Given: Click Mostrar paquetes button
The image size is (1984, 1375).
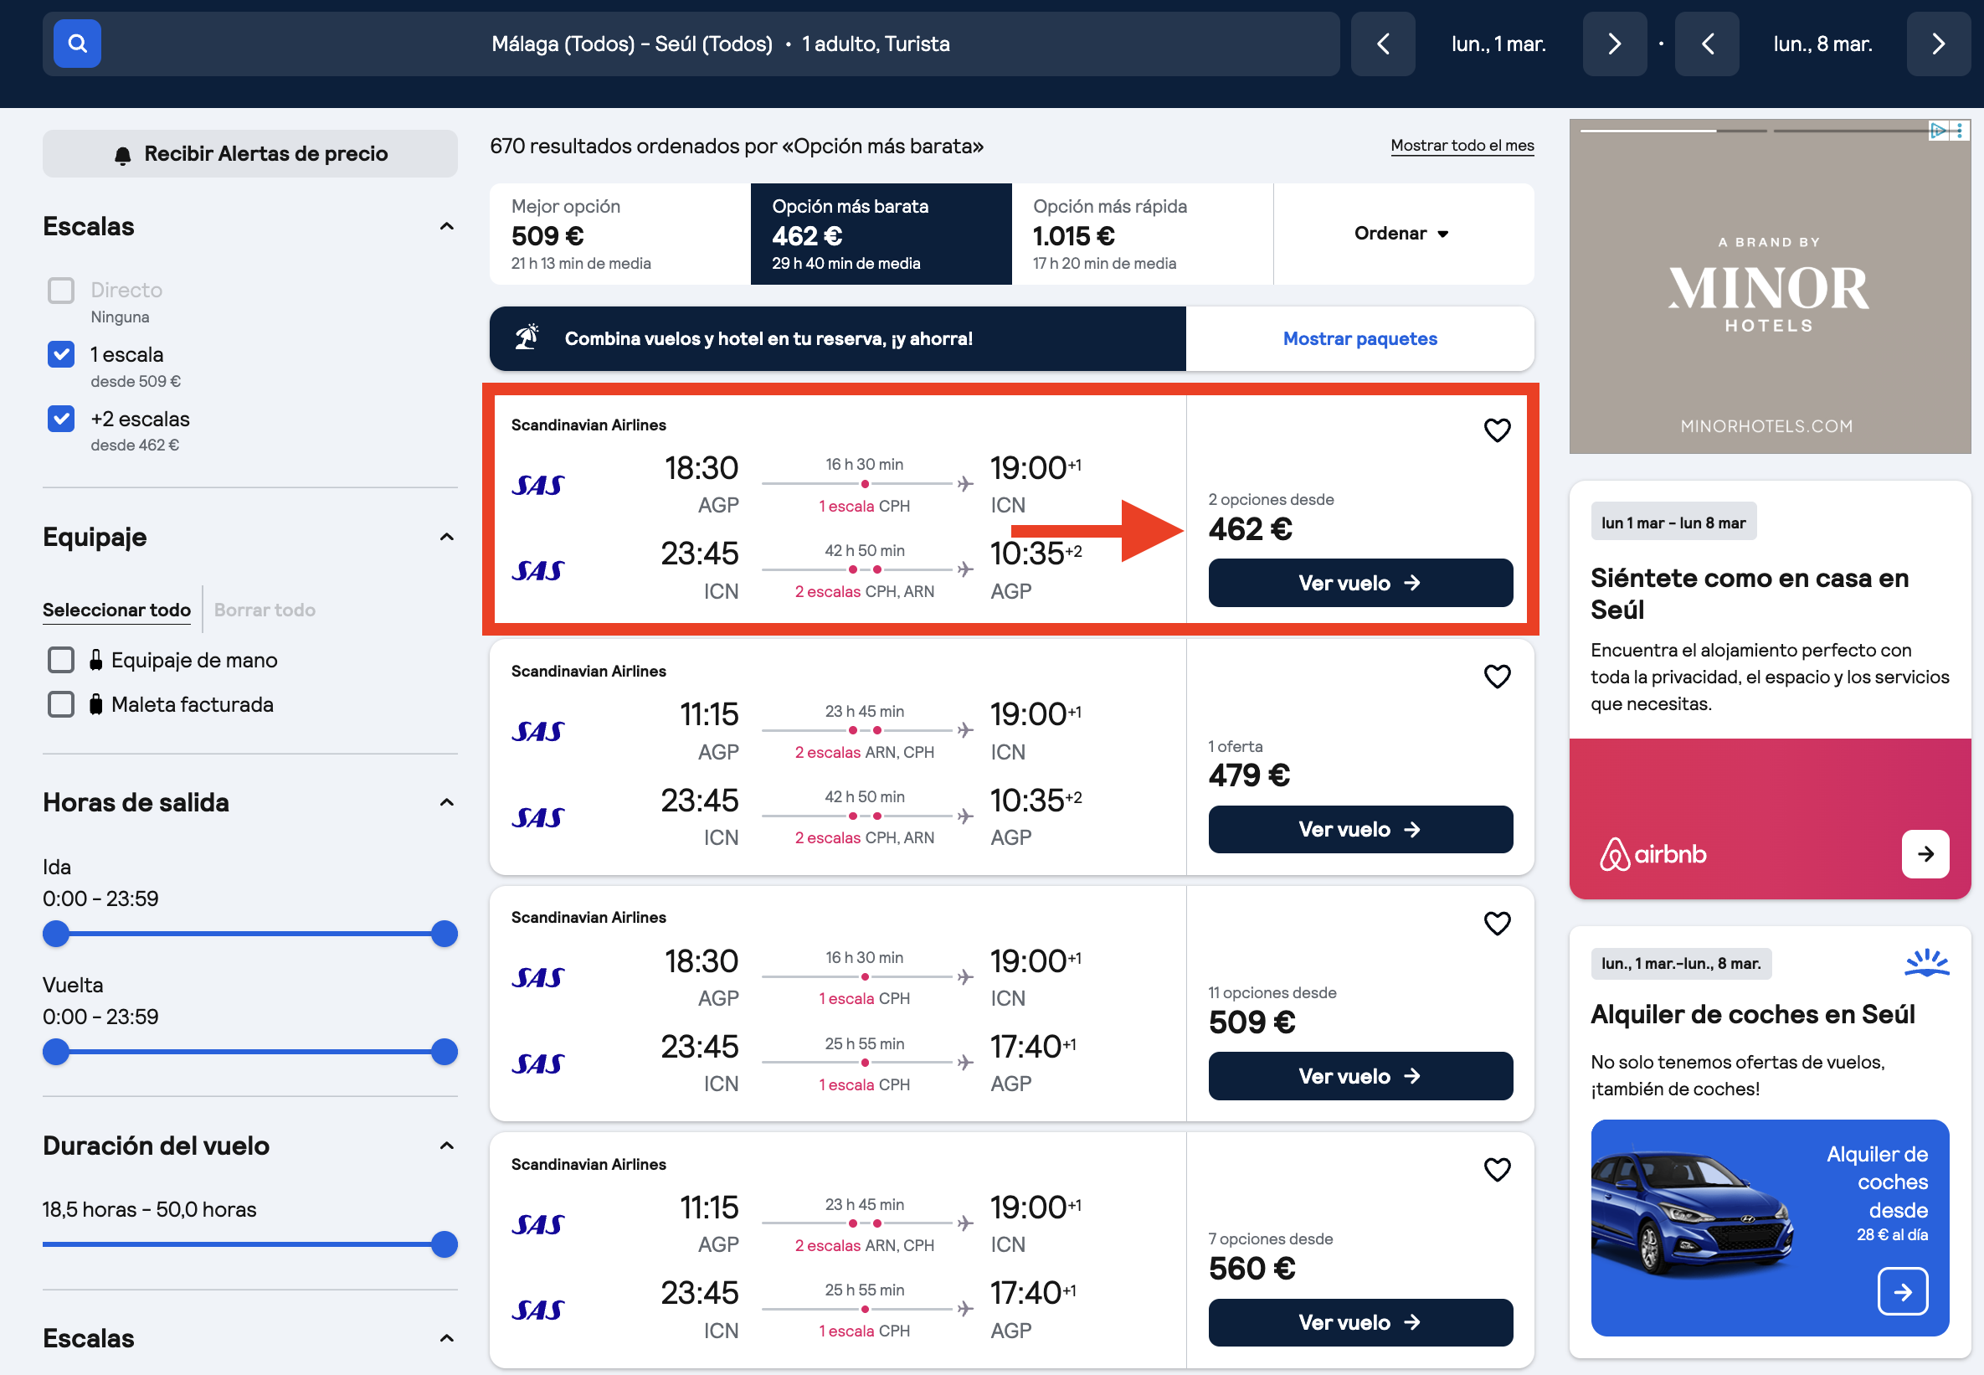Looking at the screenshot, I should (1360, 337).
